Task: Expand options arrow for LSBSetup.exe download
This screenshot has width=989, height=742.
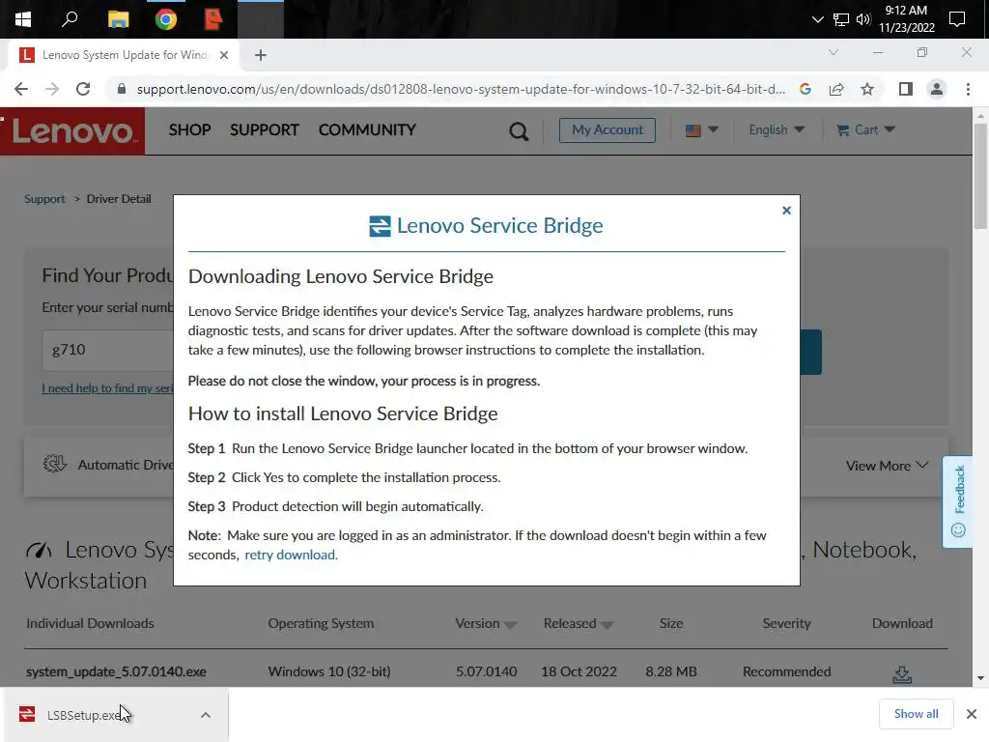Action: point(206,715)
